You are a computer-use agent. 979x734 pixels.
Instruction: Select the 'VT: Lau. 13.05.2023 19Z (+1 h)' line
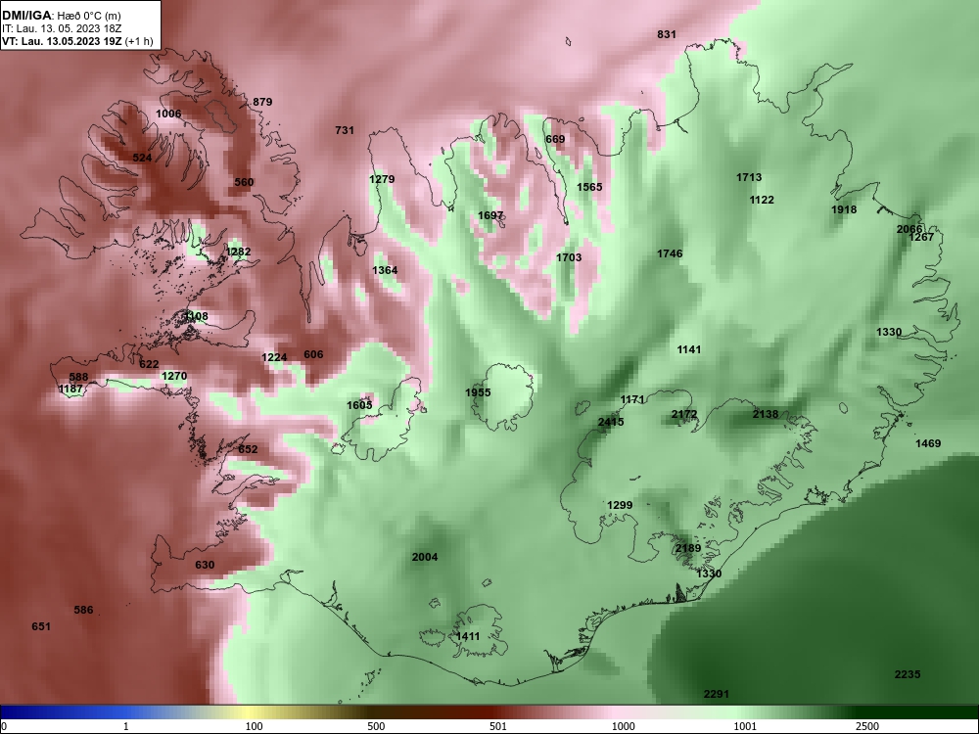[x=77, y=41]
